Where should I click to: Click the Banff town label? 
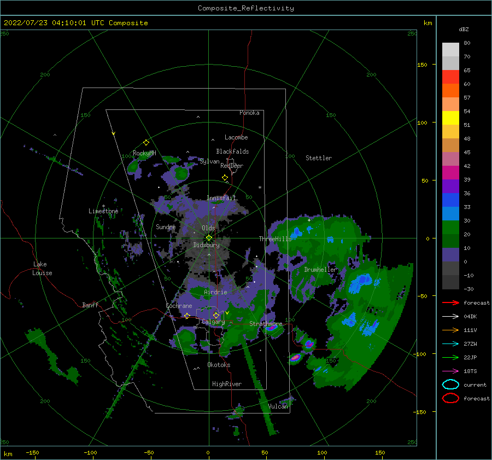point(90,305)
